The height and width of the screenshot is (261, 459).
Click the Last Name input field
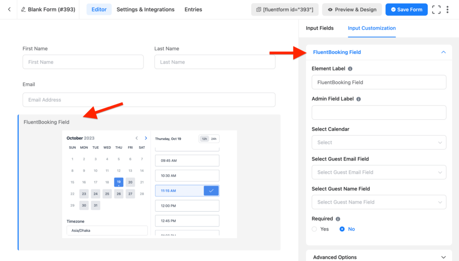pyautogui.click(x=215, y=62)
